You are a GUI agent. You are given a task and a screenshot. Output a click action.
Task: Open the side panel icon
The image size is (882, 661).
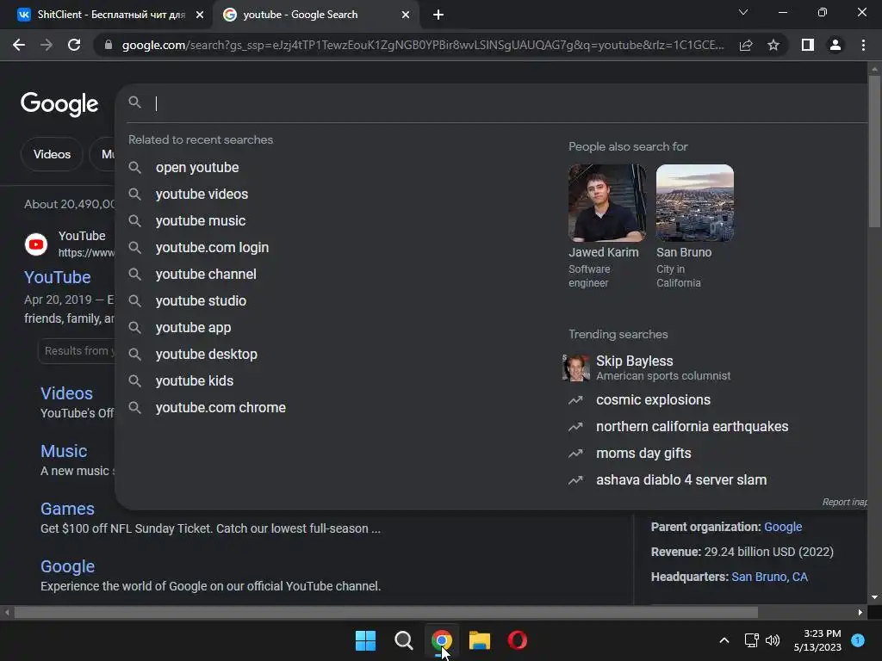[808, 45]
